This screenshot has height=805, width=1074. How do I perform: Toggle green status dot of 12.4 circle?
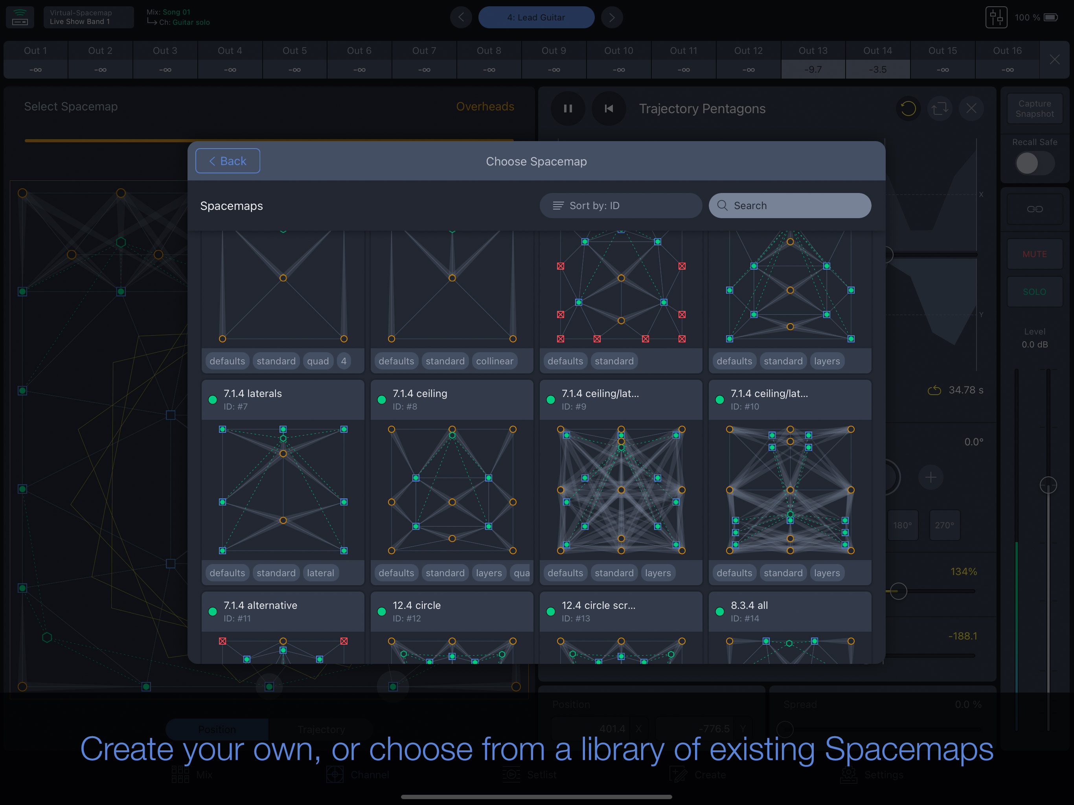pos(382,611)
